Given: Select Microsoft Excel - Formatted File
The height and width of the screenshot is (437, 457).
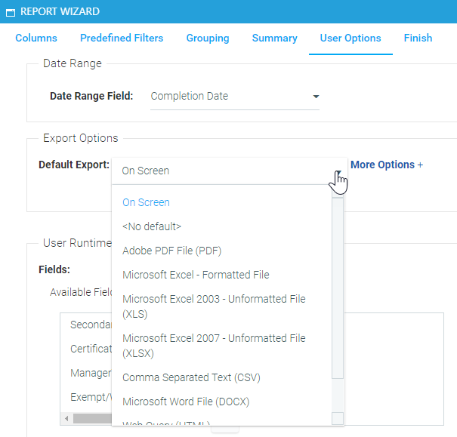Looking at the screenshot, I should coord(196,275).
